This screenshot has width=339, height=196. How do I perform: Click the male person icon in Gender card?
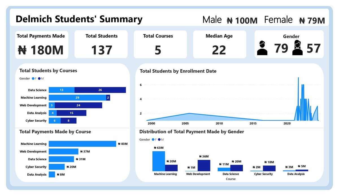click(262, 48)
